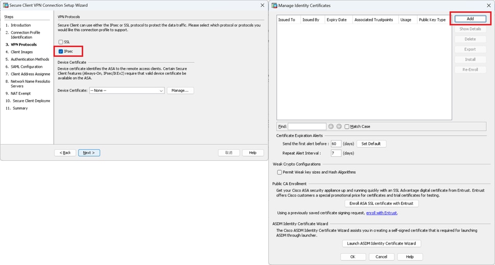Open Help in the VPN wizard
Screen dimensions: 495x265
[253, 153]
